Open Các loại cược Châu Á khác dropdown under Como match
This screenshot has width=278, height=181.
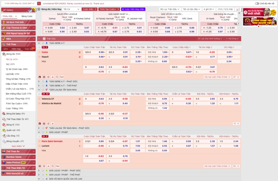(217, 77)
